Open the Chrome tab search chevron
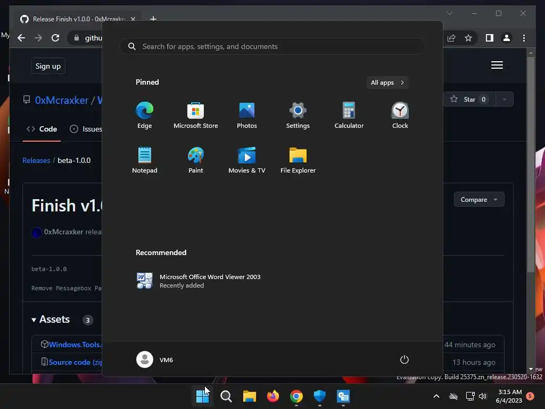This screenshot has height=409, width=545. [x=449, y=13]
